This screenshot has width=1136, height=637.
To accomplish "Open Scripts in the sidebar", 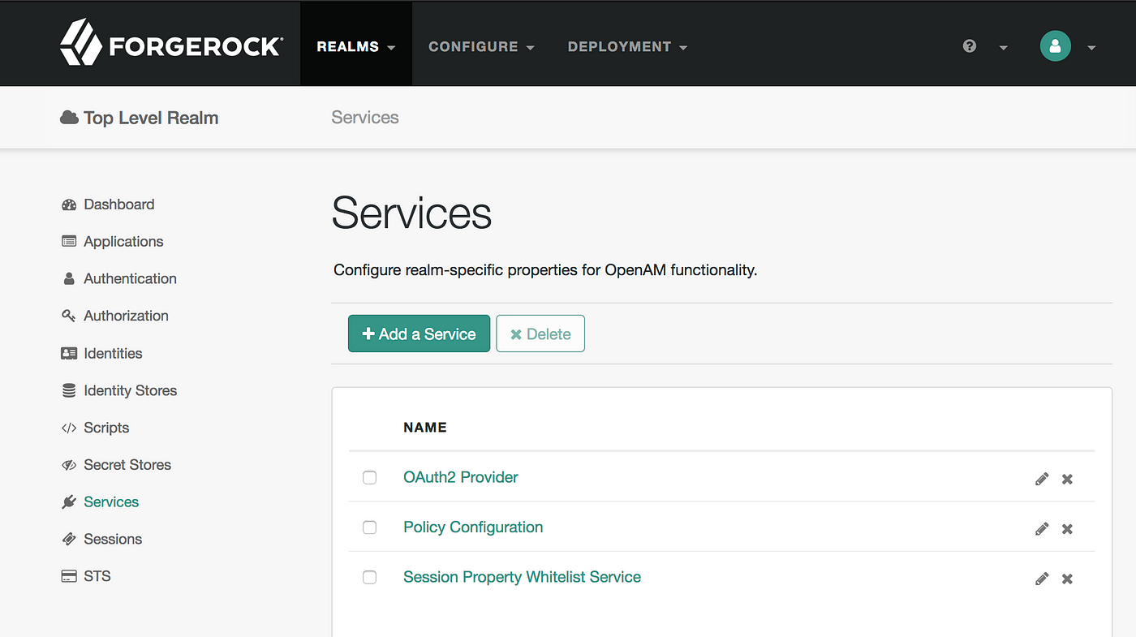I will tap(106, 428).
